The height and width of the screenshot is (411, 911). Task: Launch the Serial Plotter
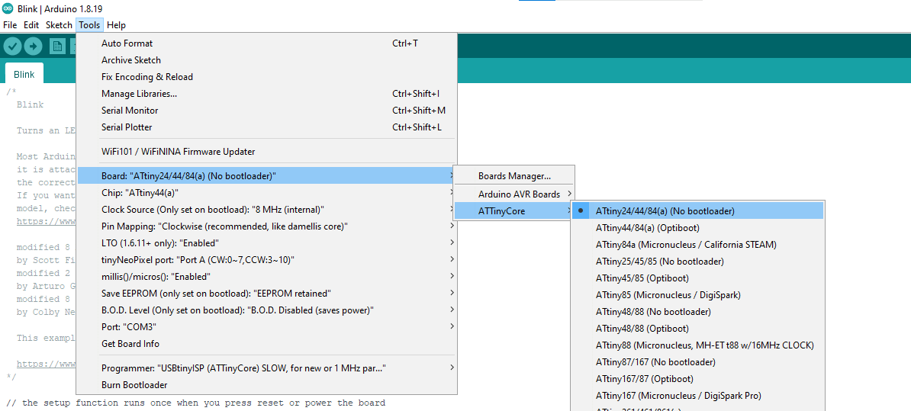[x=267, y=127]
